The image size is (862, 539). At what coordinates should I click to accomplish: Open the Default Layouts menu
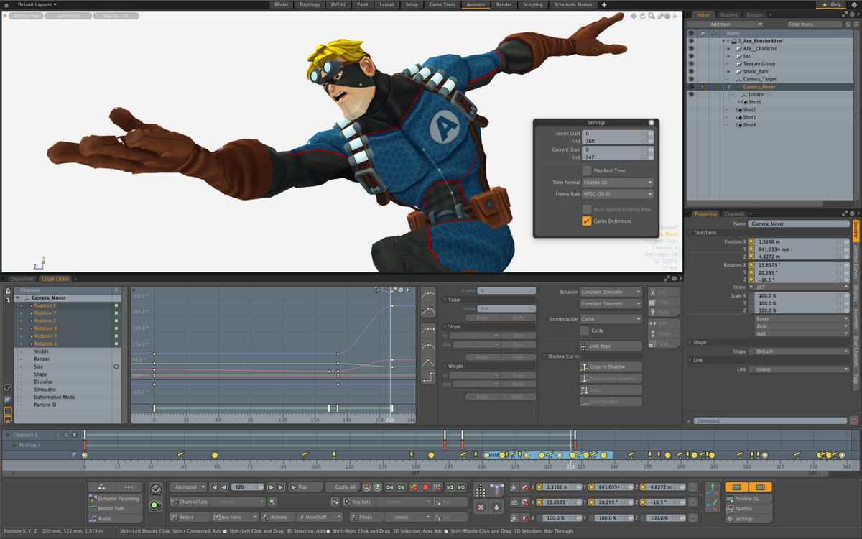click(37, 4)
